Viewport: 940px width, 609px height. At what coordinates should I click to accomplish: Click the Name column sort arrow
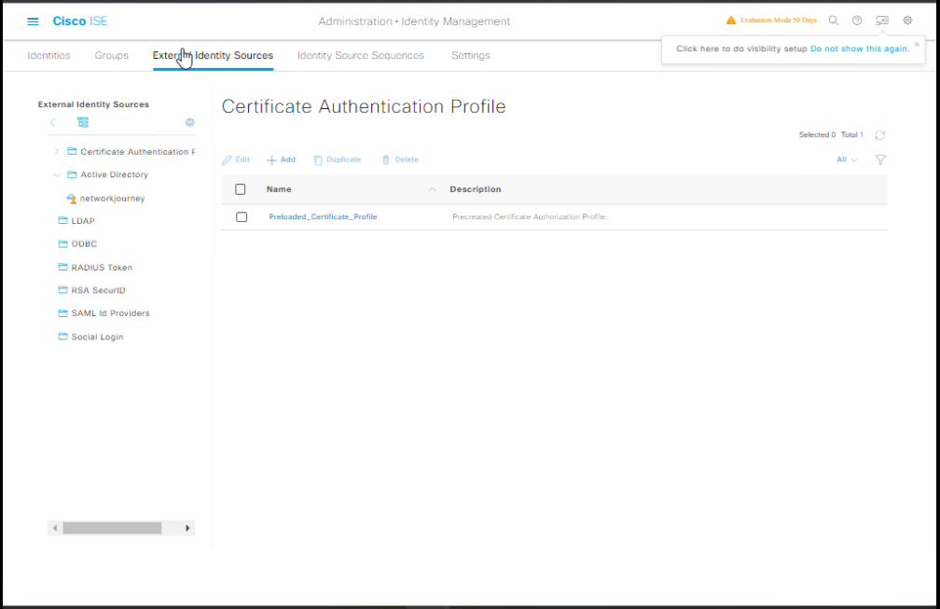pos(432,189)
